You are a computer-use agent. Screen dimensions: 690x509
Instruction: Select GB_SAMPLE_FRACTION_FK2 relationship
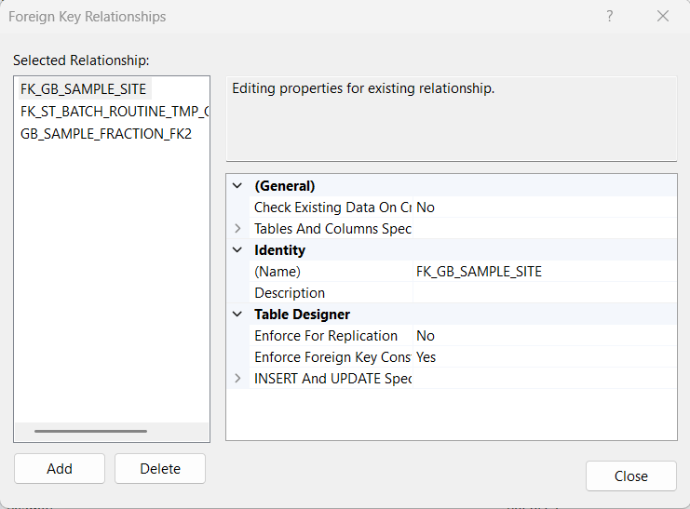coord(105,133)
